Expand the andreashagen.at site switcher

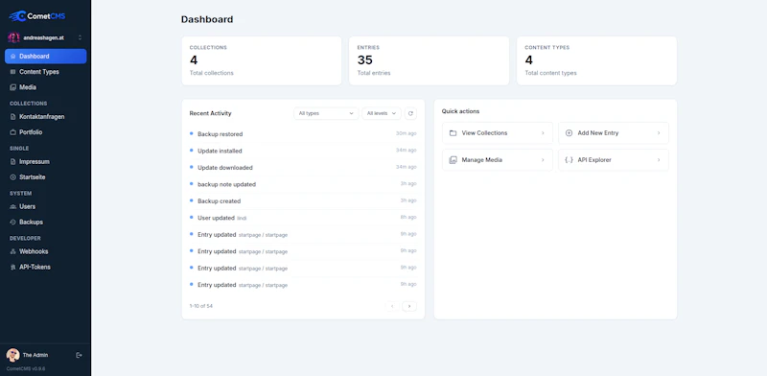(80, 37)
